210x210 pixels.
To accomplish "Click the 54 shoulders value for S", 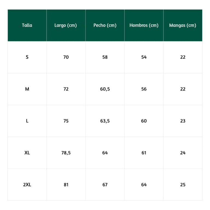I will pos(144,57).
